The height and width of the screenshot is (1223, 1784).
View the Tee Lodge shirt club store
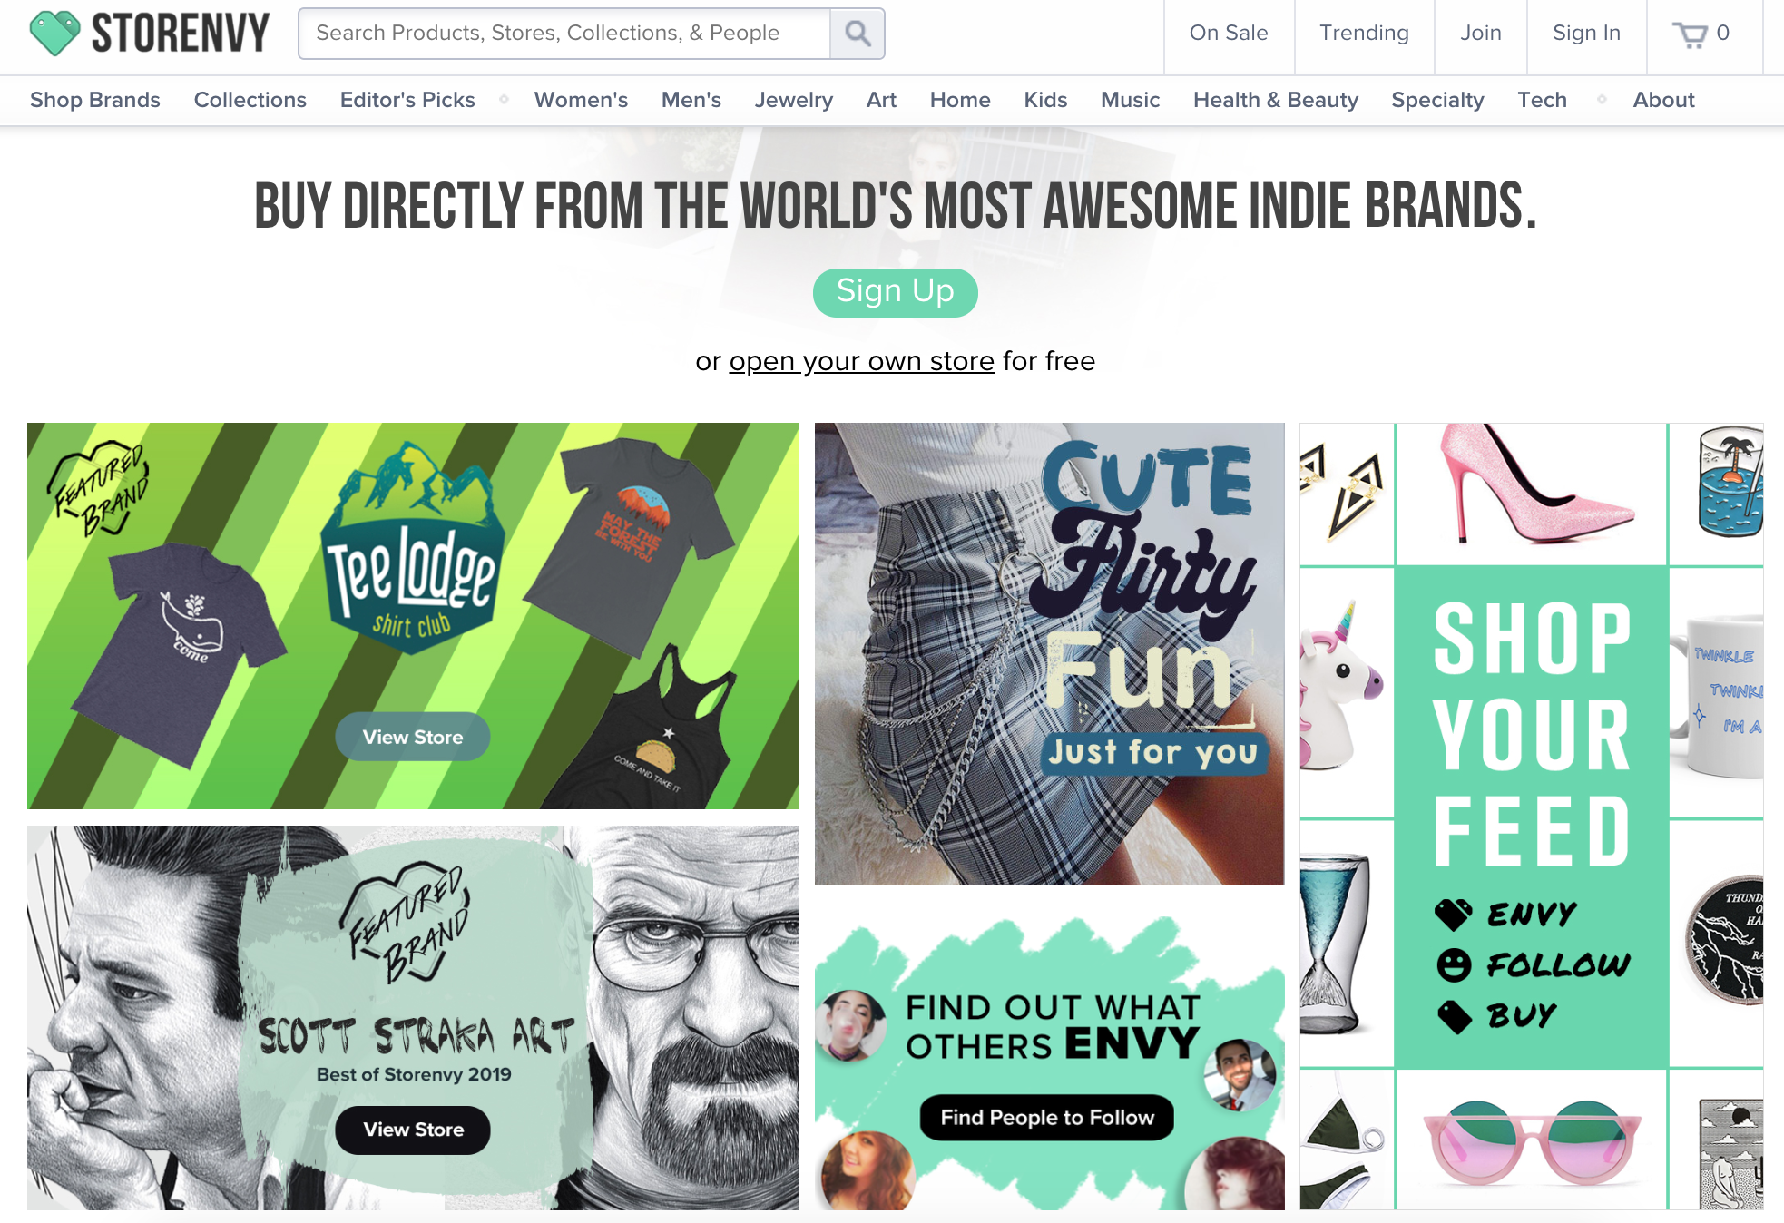tap(413, 737)
